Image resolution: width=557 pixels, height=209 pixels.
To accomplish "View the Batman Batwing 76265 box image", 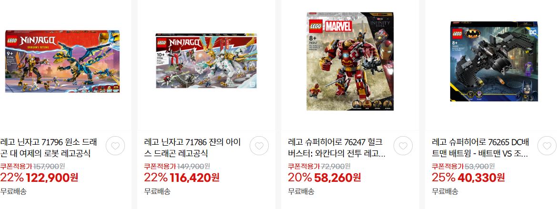I will (494, 61).
